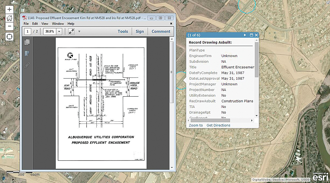This screenshot has width=330, height=183.
Task: Expand the PDF toolbar customize arrow
Action: coord(79,32)
